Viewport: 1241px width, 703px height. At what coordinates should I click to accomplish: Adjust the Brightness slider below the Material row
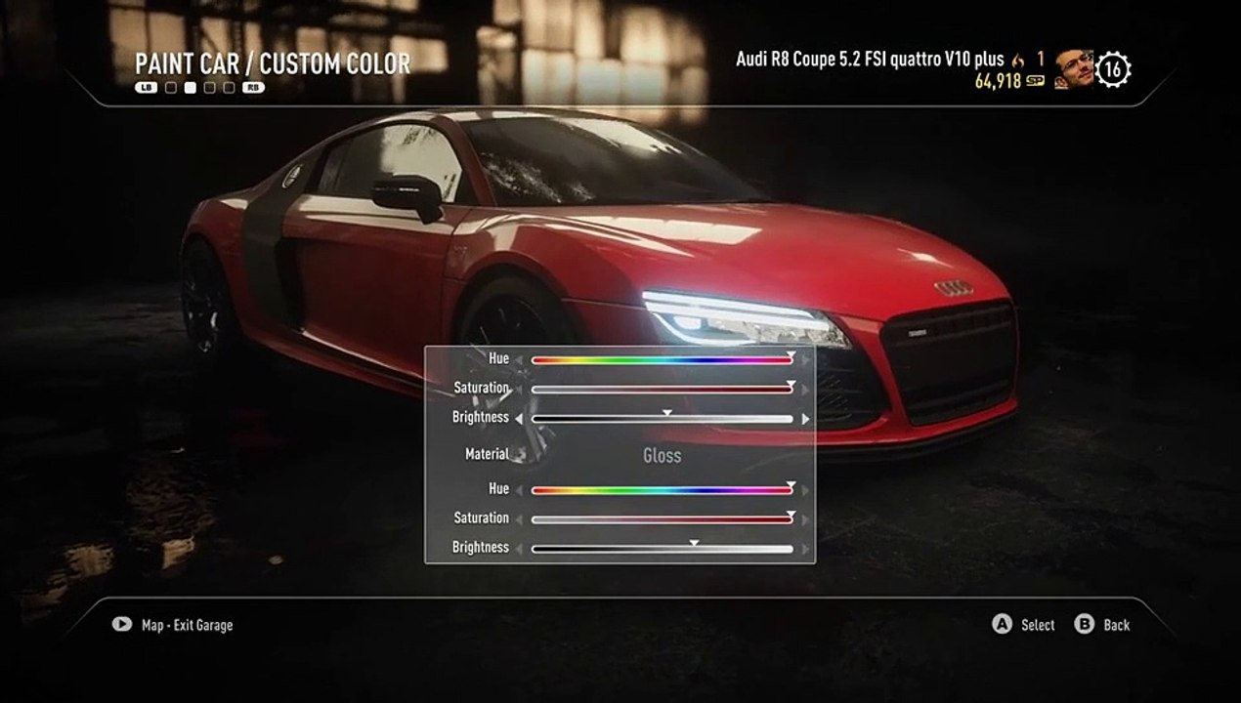tap(662, 549)
